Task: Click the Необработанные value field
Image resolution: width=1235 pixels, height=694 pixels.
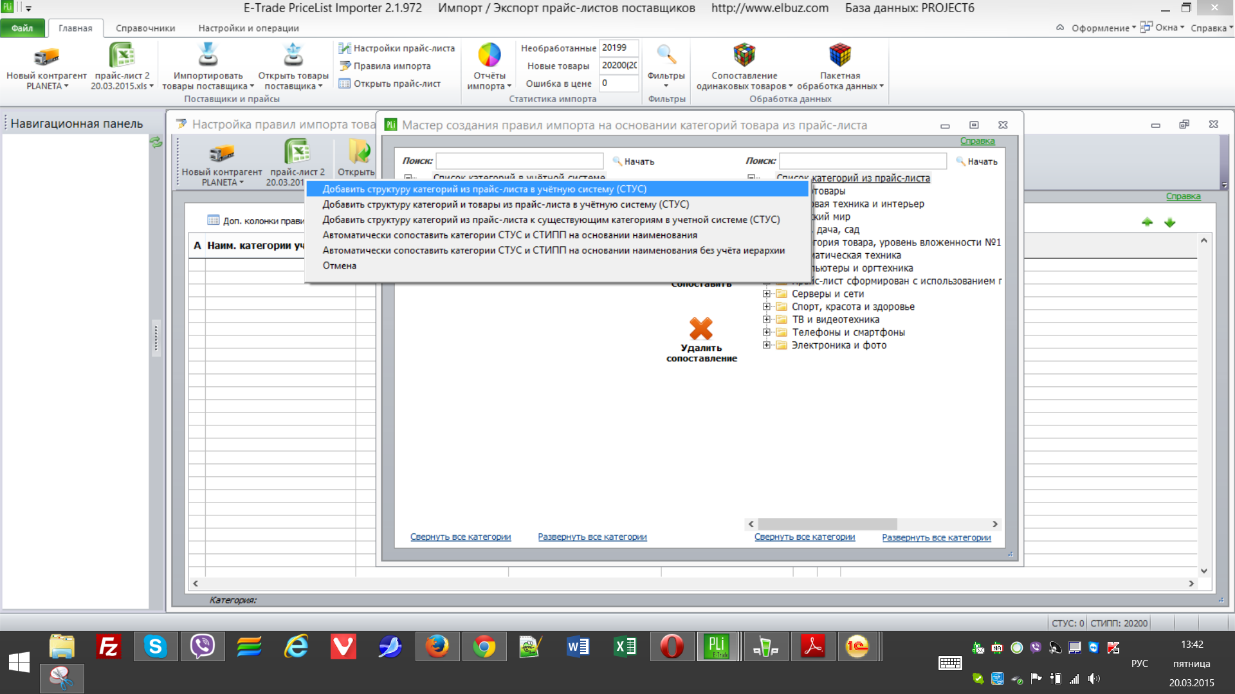Action: (x=619, y=48)
